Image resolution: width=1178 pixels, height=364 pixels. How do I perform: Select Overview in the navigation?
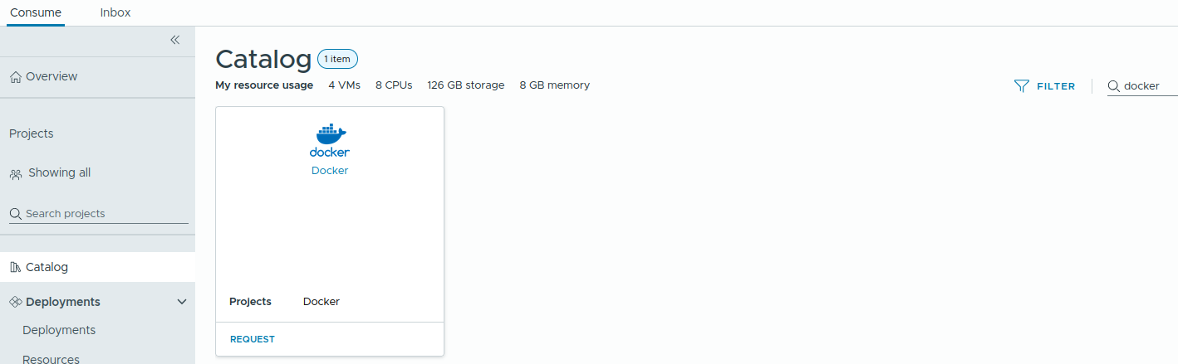[x=52, y=76]
